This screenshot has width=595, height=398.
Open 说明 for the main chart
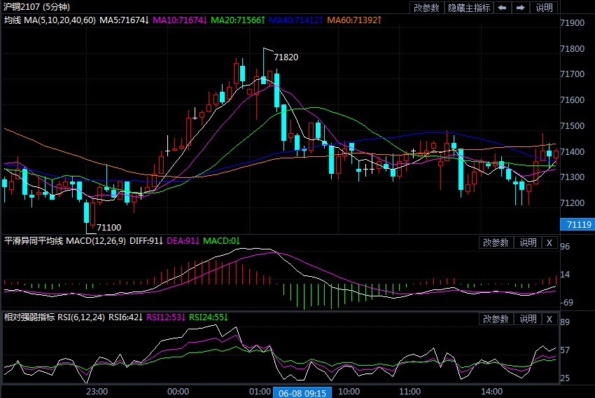coord(544,8)
